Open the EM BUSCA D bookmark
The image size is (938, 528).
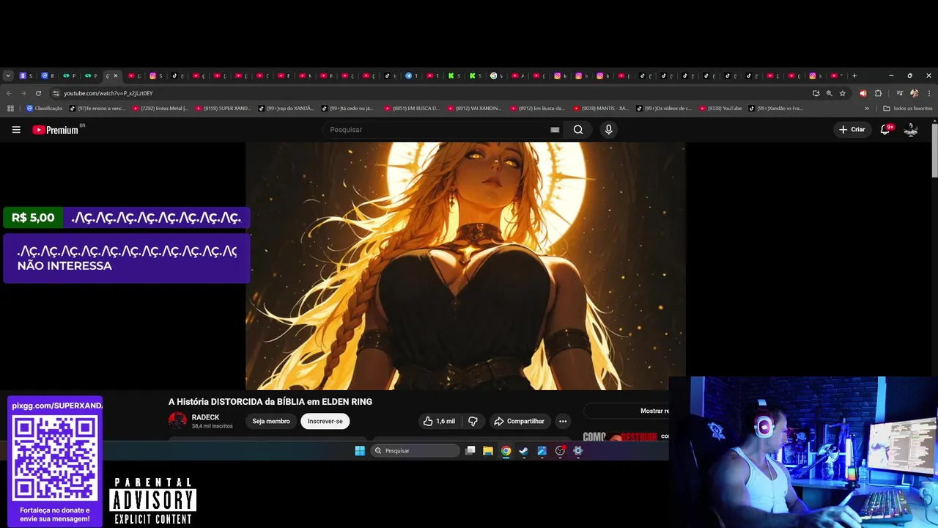[412, 109]
